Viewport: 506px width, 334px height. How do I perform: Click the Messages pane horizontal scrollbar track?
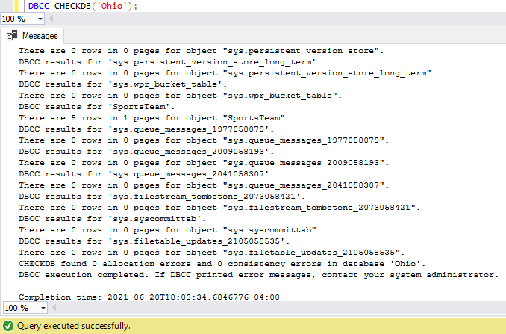(x=276, y=308)
